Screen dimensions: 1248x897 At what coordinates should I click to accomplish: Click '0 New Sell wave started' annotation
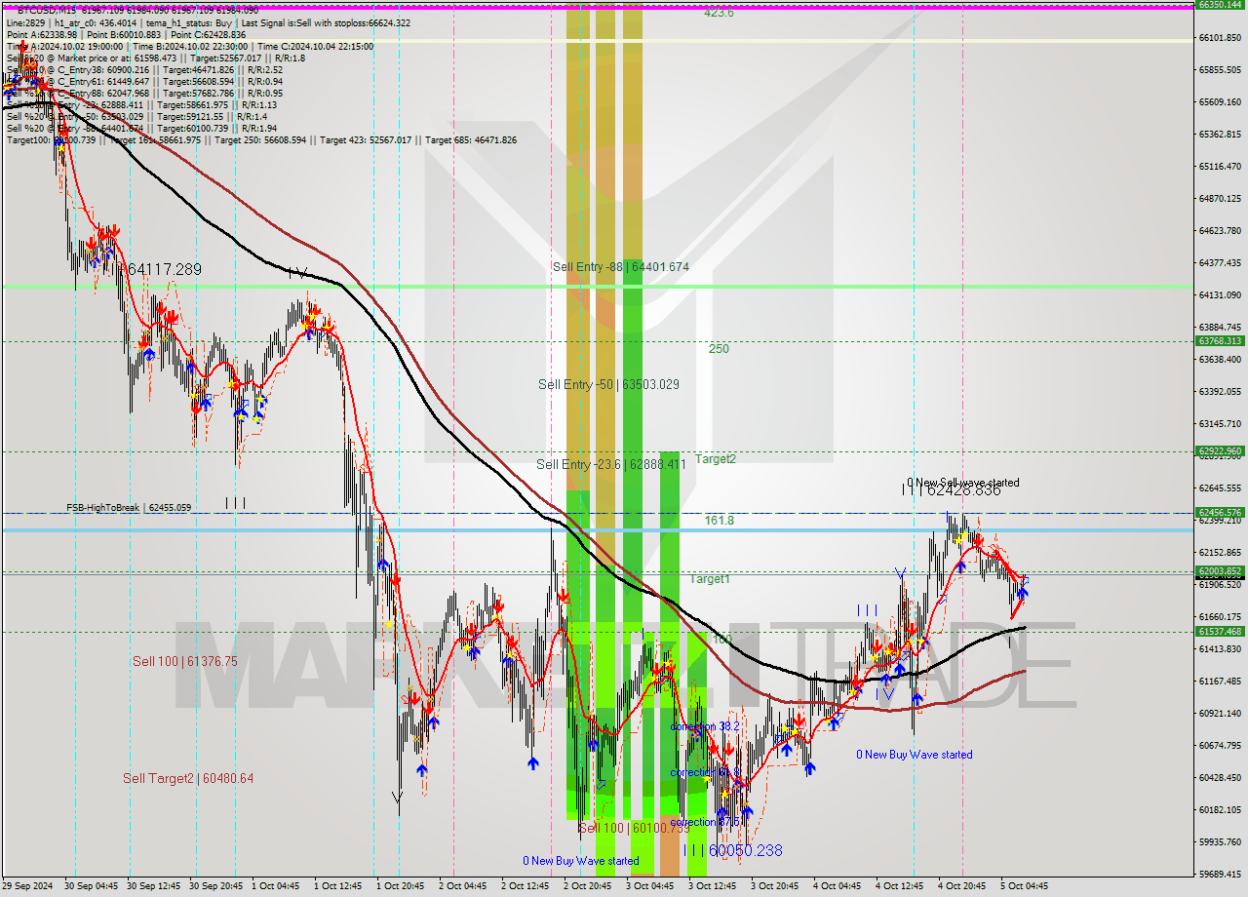point(962,483)
